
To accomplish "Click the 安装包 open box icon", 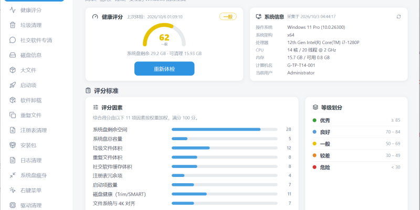I will tap(13, 145).
